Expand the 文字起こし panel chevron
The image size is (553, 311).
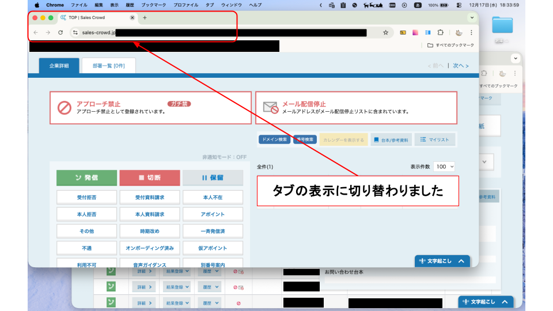tap(461, 261)
